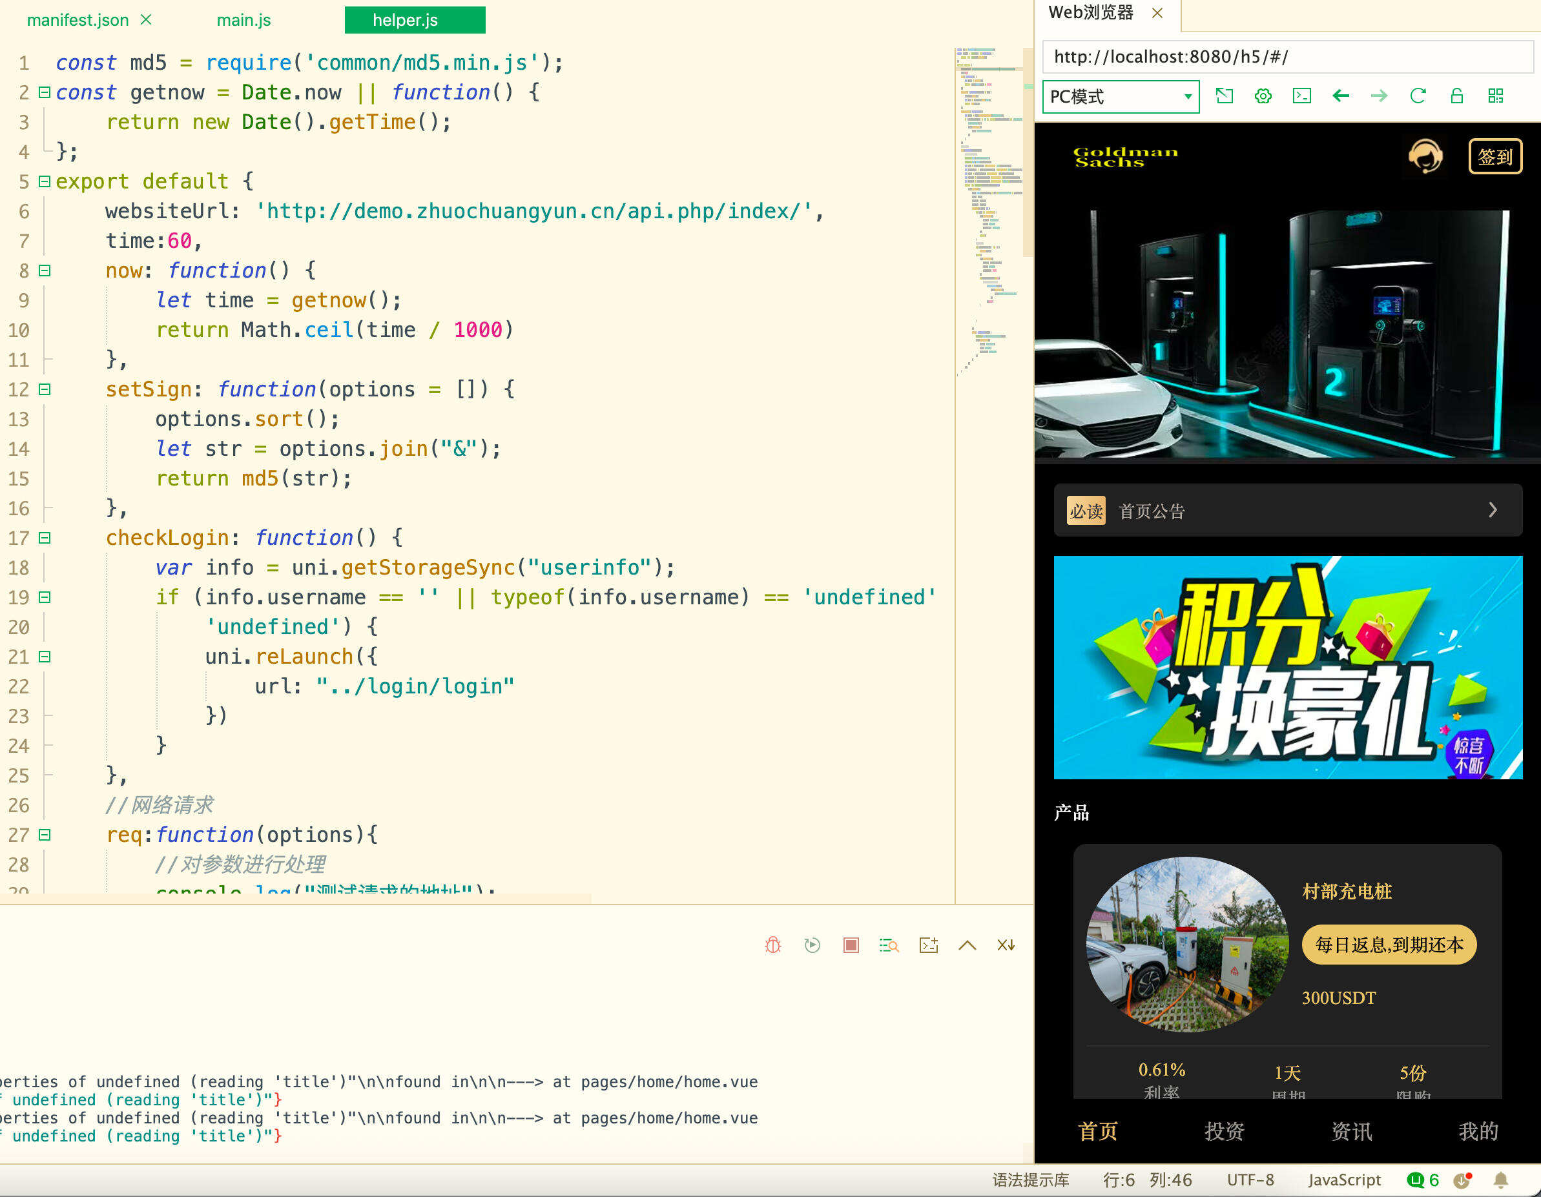This screenshot has width=1541, height=1197.
Task: Collapse the export default block at line 5
Action: 45,181
